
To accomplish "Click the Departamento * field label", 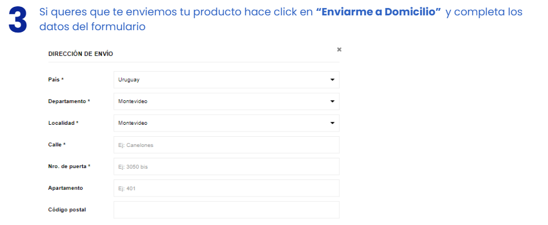I will click(x=69, y=101).
